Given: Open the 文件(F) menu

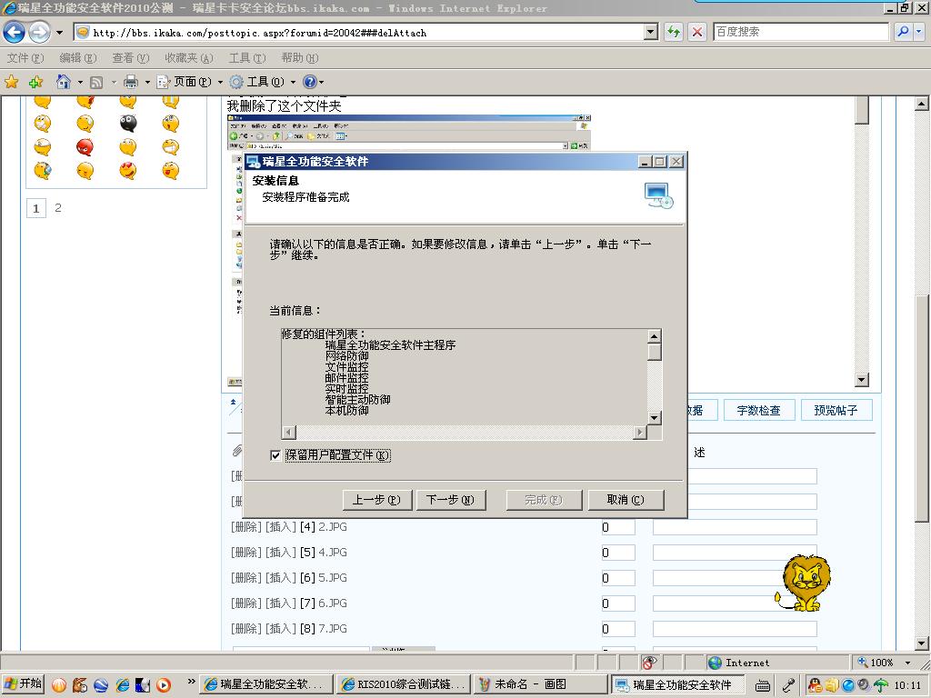Looking at the screenshot, I should [x=25, y=57].
